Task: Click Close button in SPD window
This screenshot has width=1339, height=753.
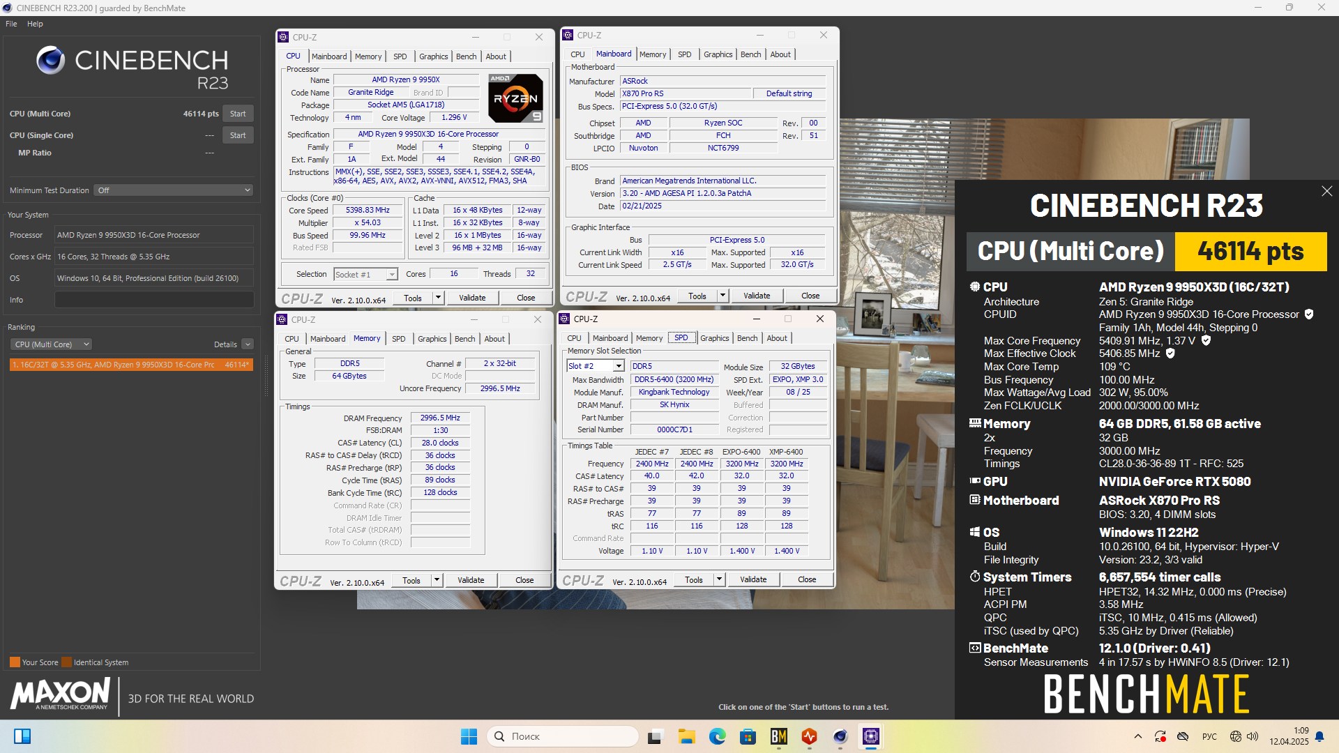Action: click(x=807, y=579)
